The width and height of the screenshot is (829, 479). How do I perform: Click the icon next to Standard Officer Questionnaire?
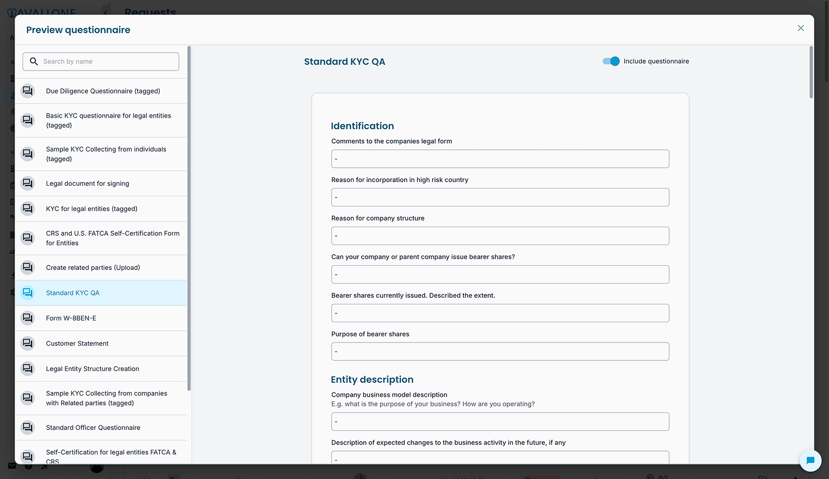pos(27,428)
